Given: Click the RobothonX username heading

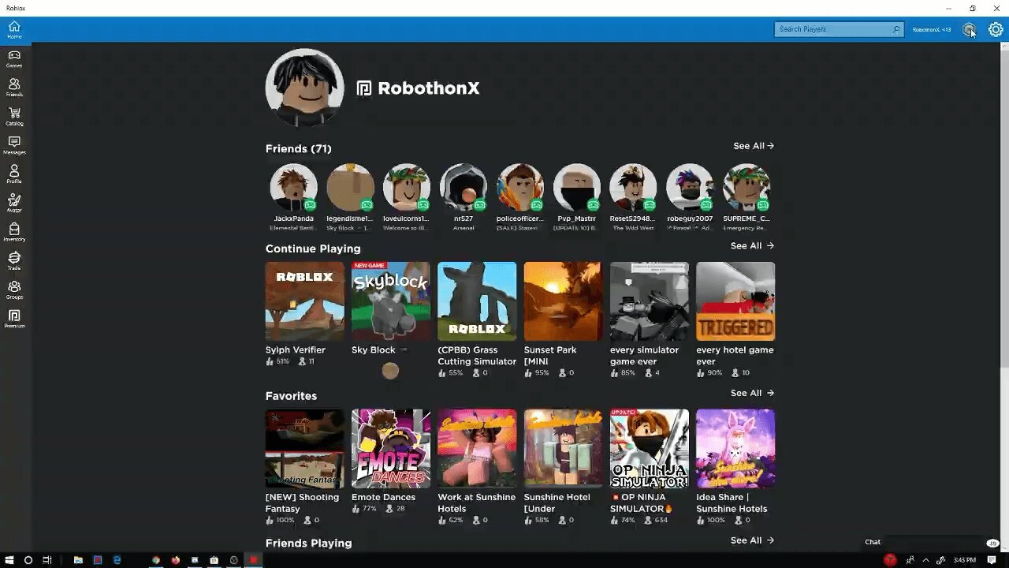Looking at the screenshot, I should (x=428, y=88).
